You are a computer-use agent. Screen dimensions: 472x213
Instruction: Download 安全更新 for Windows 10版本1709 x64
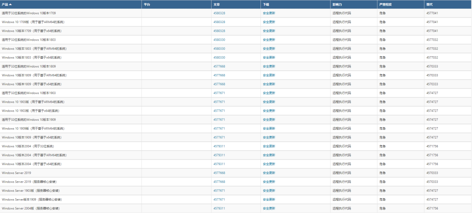click(x=269, y=31)
